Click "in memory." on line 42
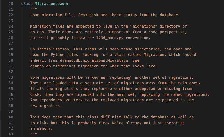 [x=41, y=128]
